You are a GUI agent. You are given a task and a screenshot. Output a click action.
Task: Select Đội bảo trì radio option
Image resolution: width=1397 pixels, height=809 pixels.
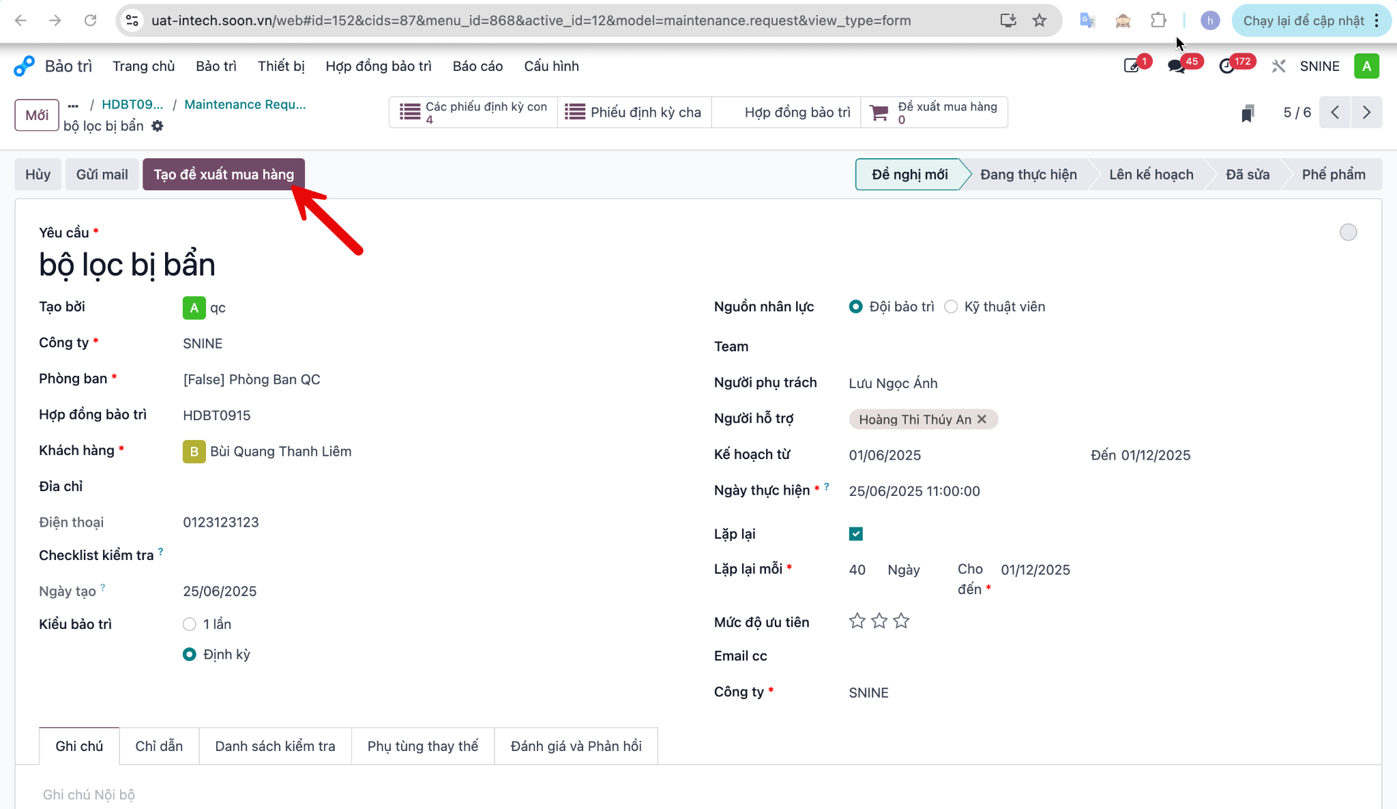855,307
